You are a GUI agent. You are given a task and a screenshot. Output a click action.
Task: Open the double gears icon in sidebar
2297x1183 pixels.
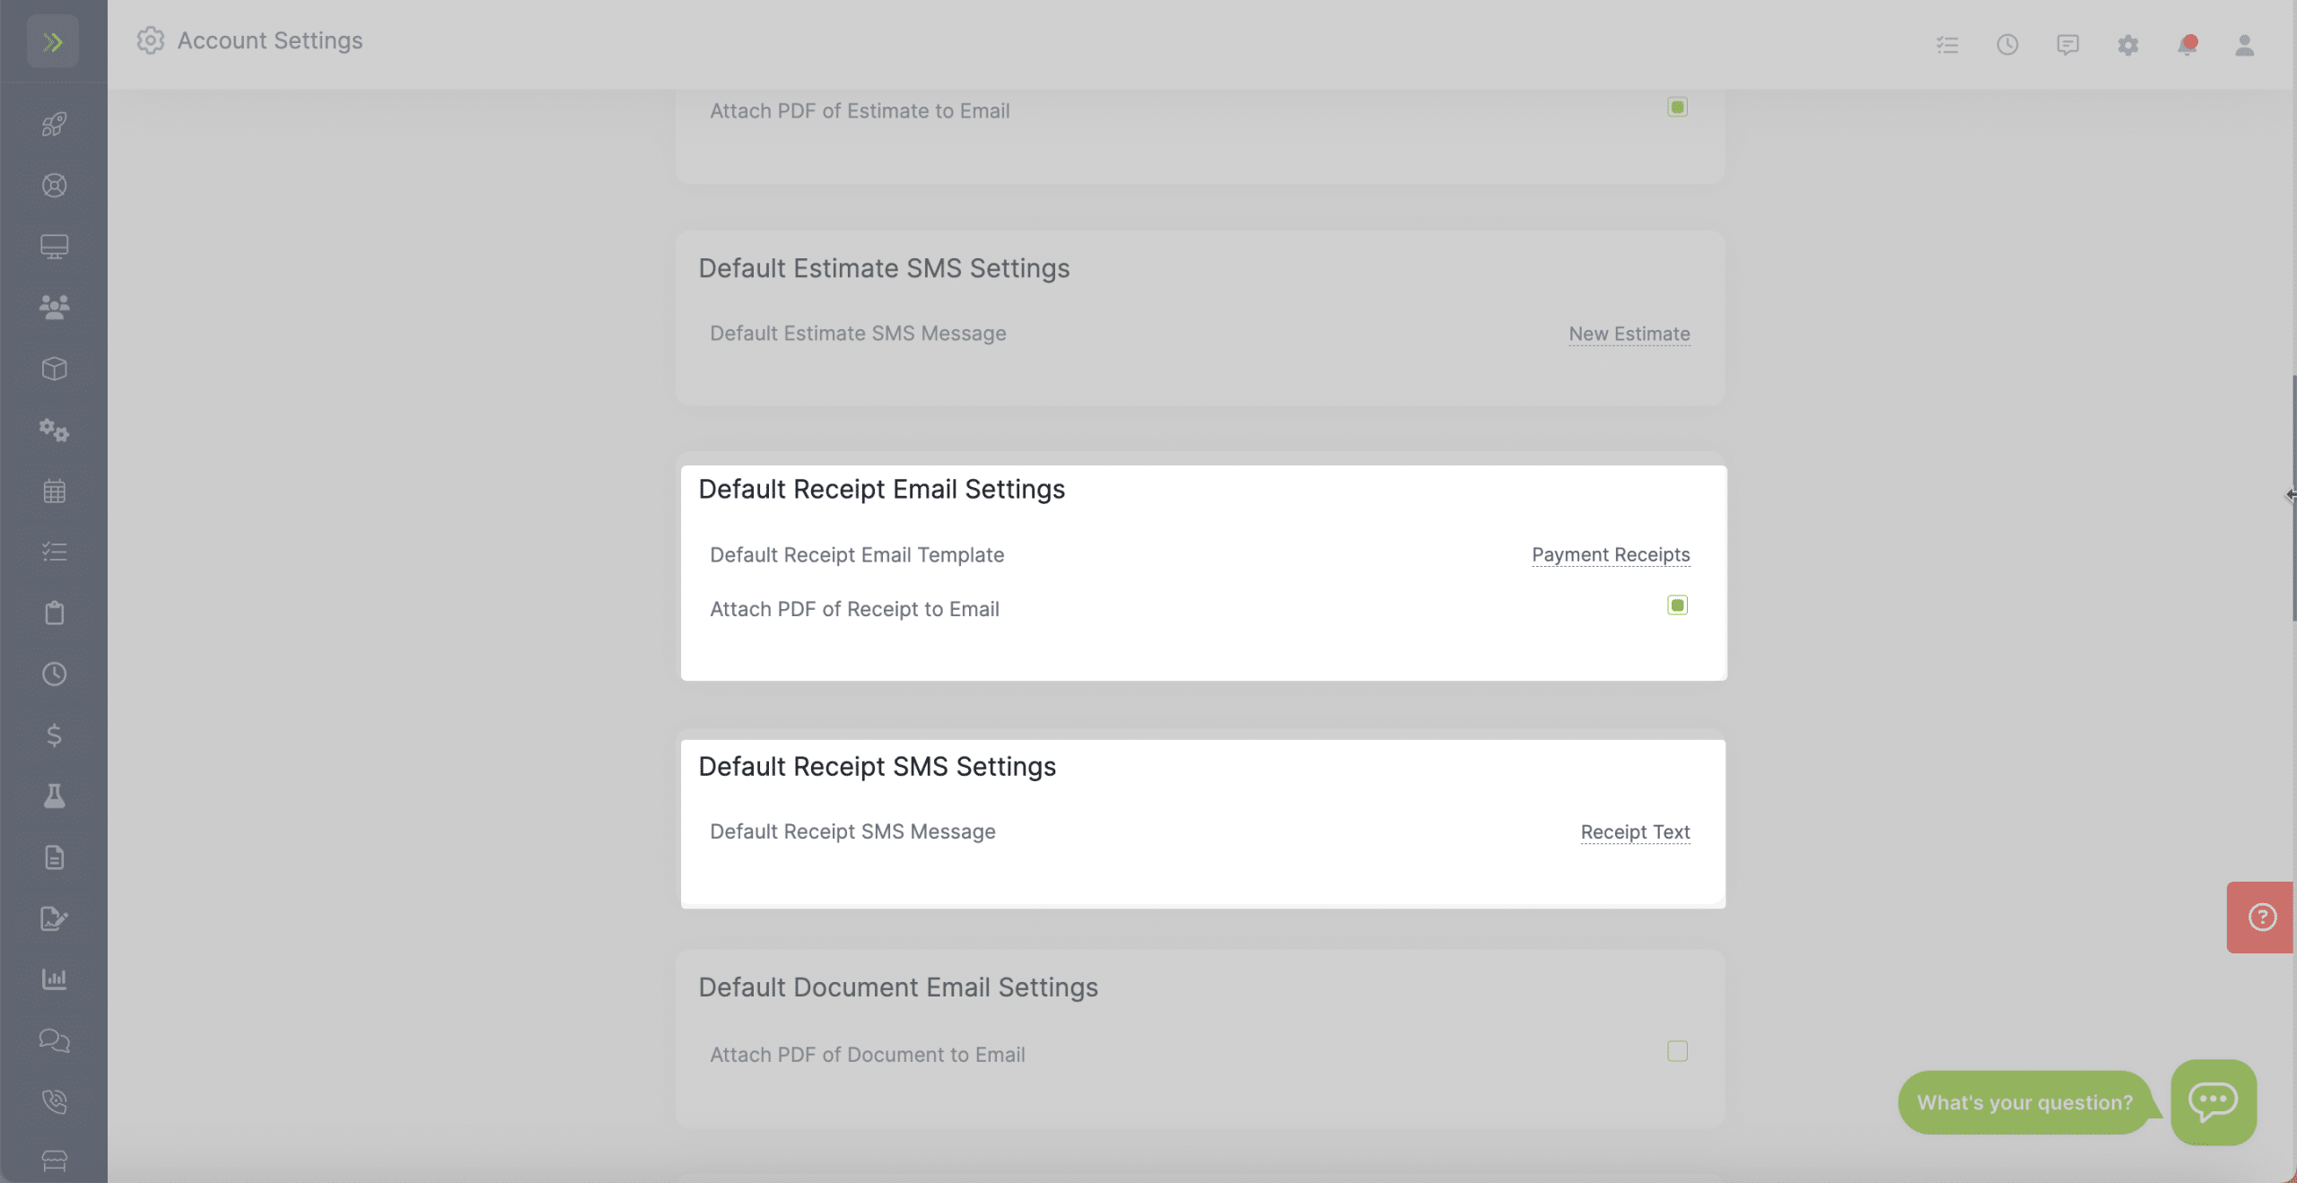pyautogui.click(x=54, y=431)
